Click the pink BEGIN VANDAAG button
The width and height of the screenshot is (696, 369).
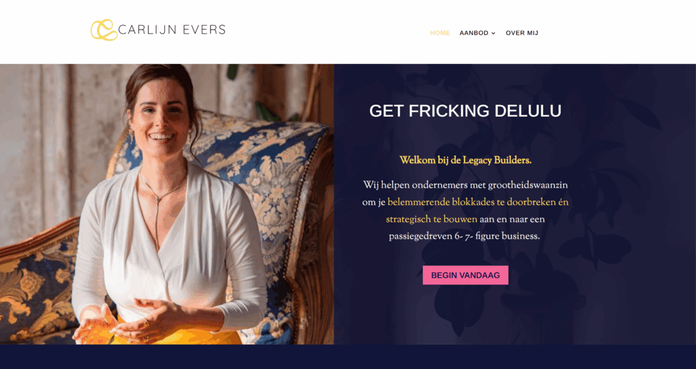466,275
